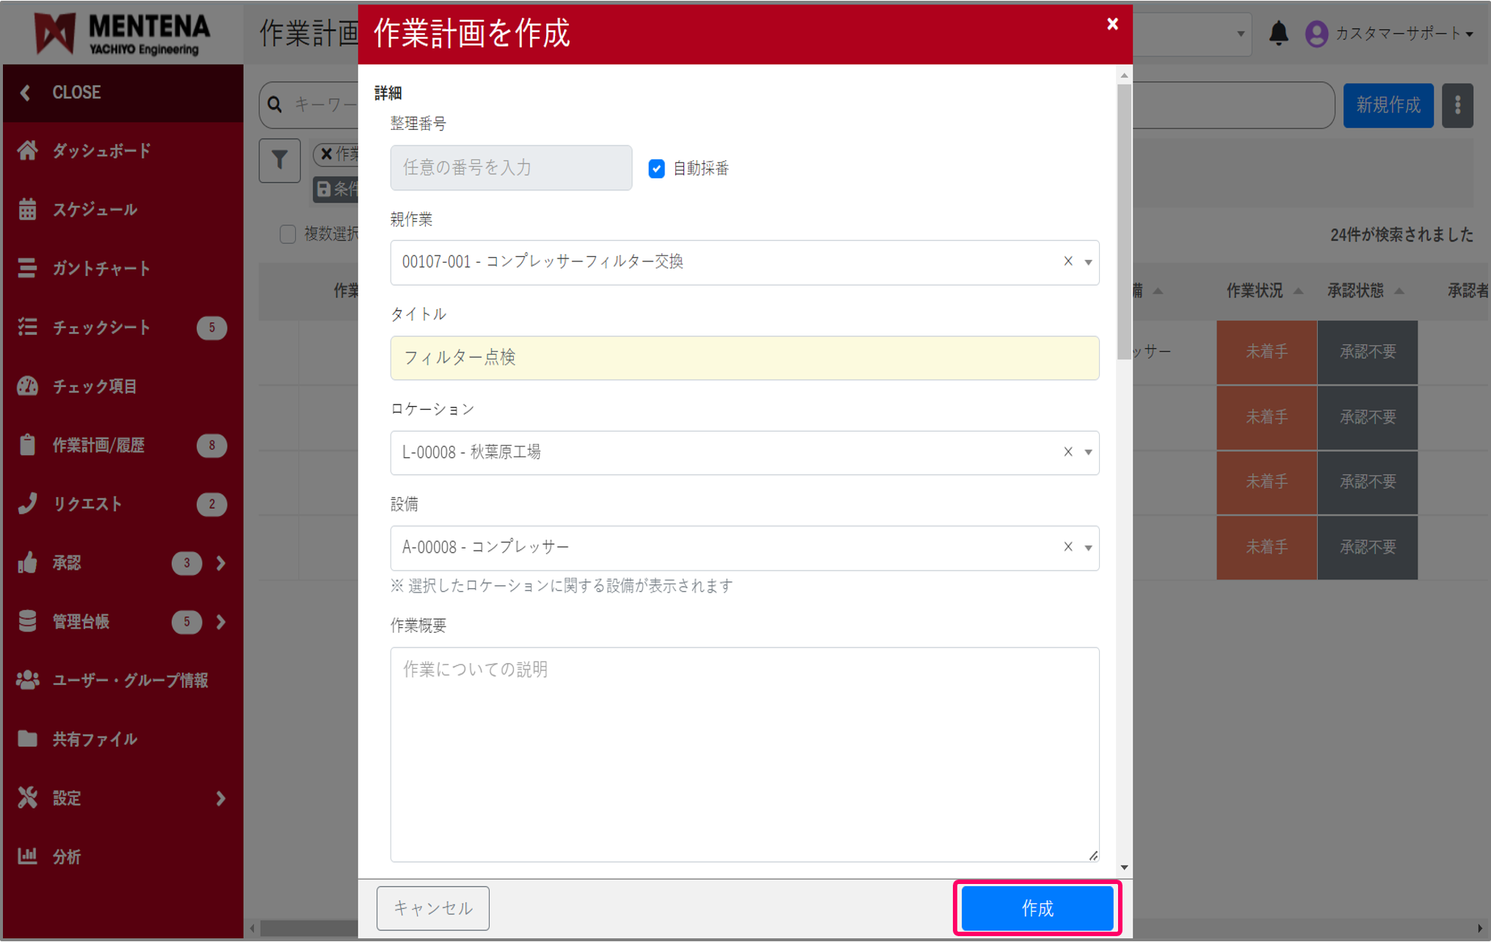Screen dimensions: 1491x942
Task: Click the 作成 button
Action: (1037, 908)
